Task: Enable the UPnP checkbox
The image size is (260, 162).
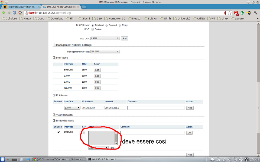Action: (x=93, y=29)
